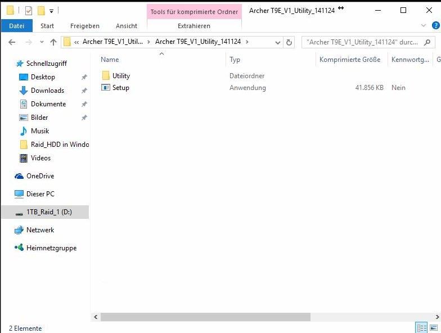Click the horizontal scrollbar thumb
Screen dimensions: 441x333
[206, 317]
